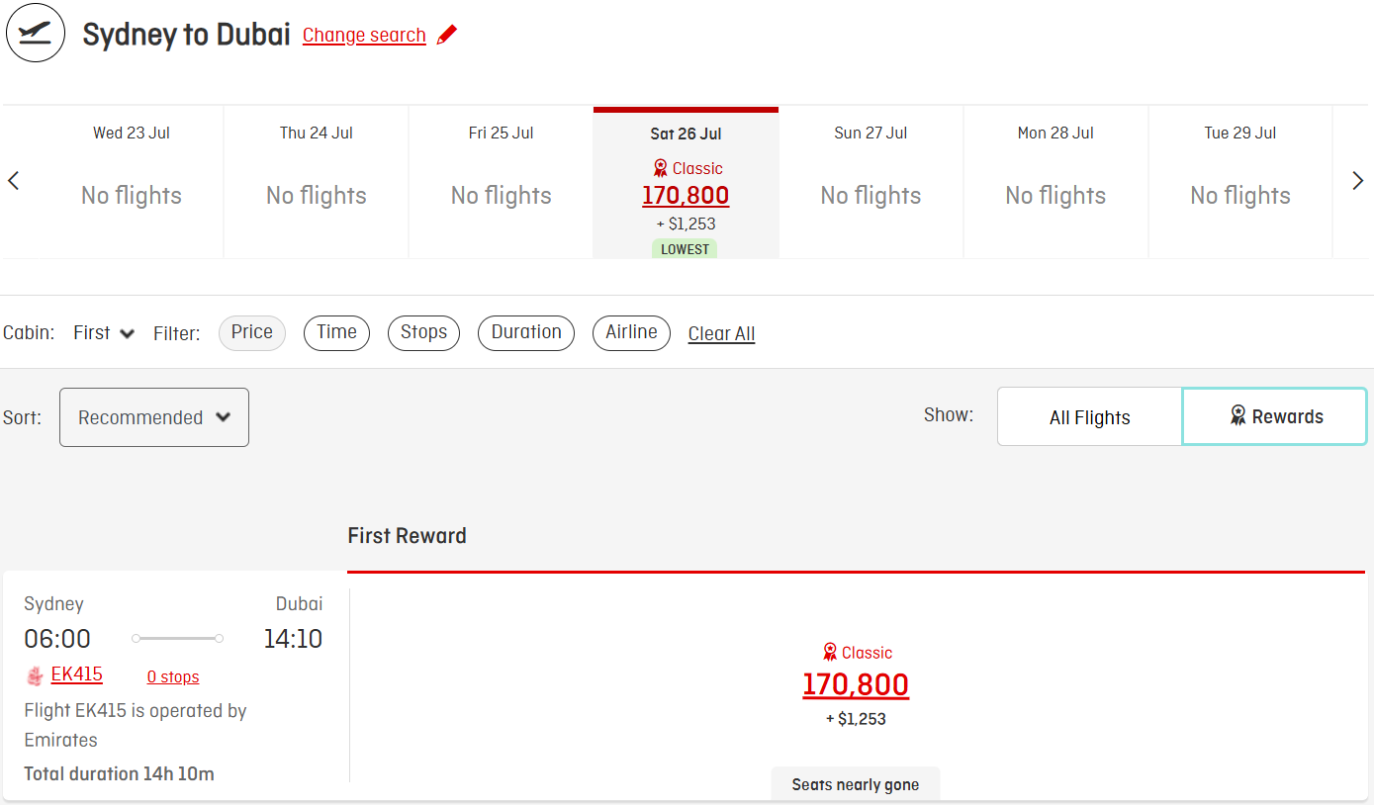Click the Change search link

coord(364,36)
